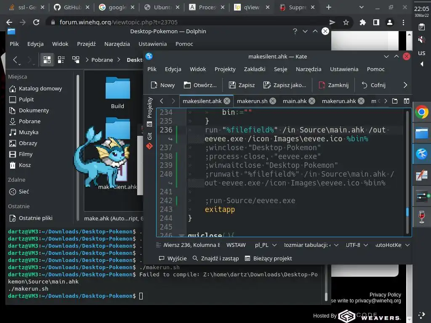Open Kate's Plik menu
This screenshot has width=431, height=323.
(x=152, y=69)
